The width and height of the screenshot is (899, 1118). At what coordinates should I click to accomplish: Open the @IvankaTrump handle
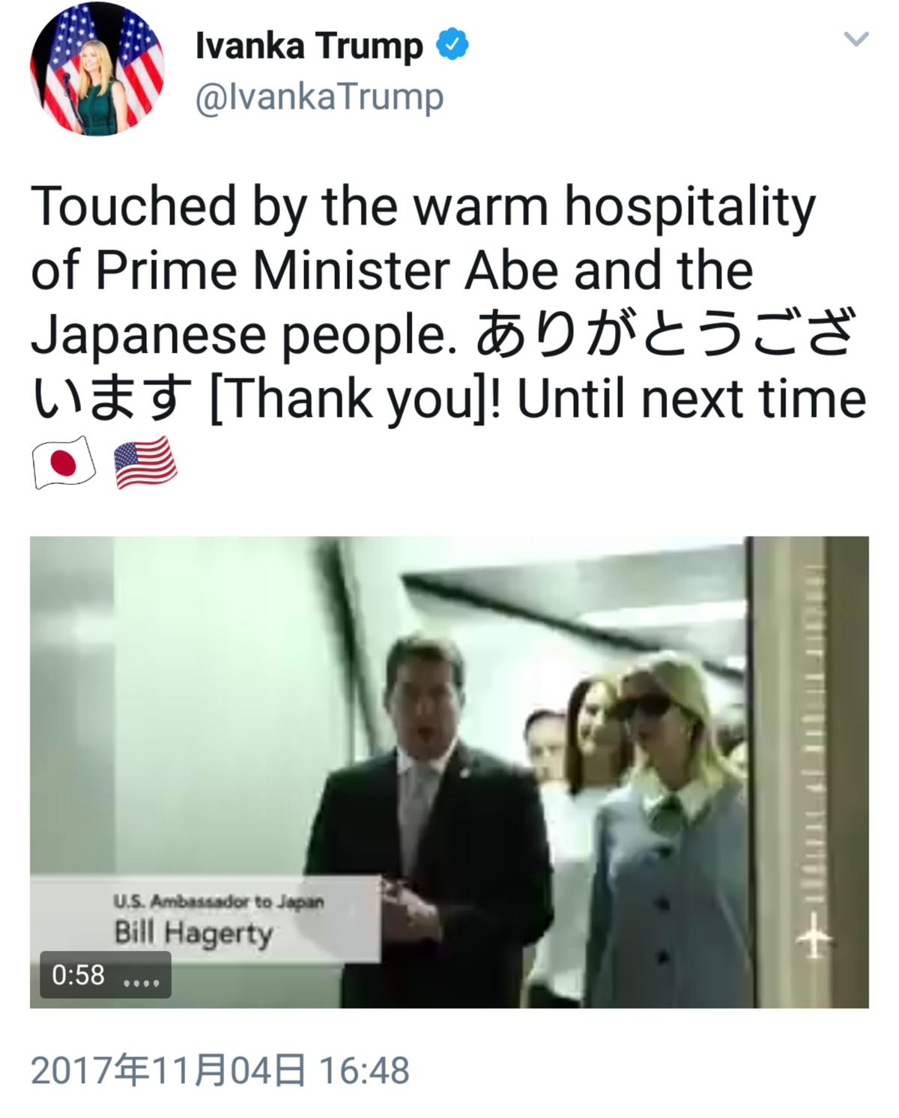point(319,97)
